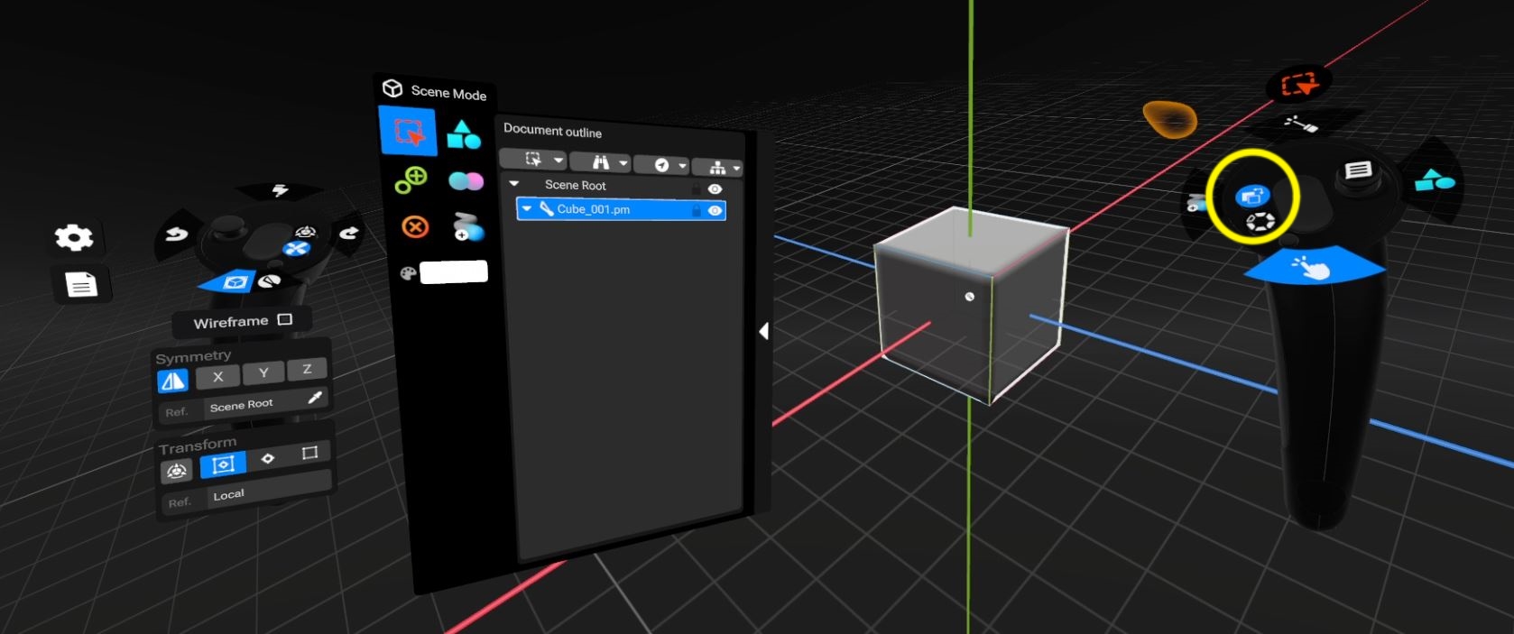Image resolution: width=1514 pixels, height=634 pixels.
Task: Click the redo arrow on the controller
Action: 348,234
